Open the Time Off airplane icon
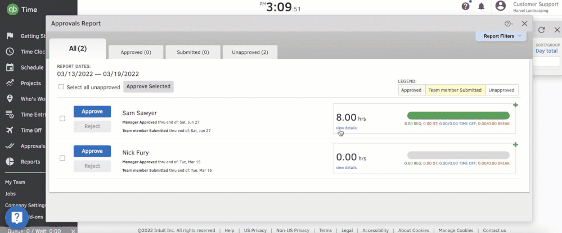The height and width of the screenshot is (233, 562). click(x=10, y=130)
